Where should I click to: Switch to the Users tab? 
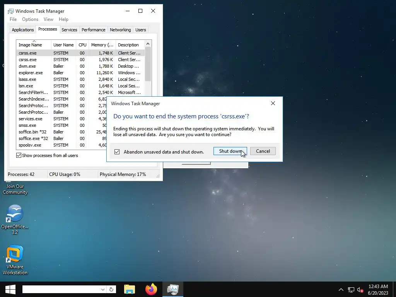141,30
